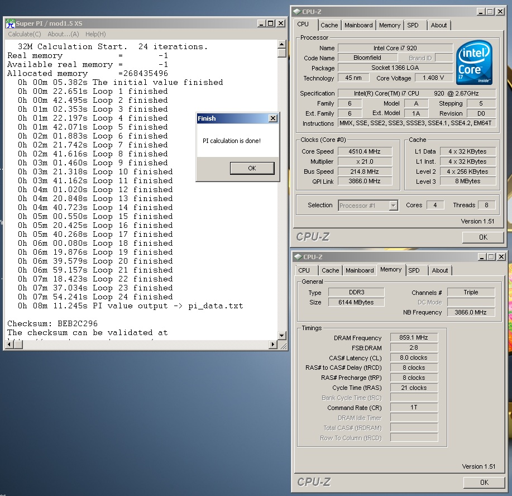Viewport: 512px width, 496px height.
Task: Close the bottom CPU-Z window
Action: pyautogui.click(x=501, y=257)
